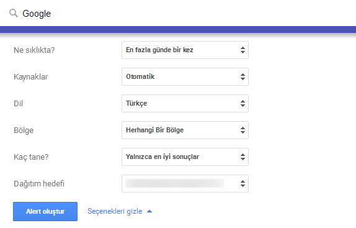Click the up-down arrows on the Türkçe box
Image resolution: width=356 pixels, height=228 pixels.
point(243,103)
